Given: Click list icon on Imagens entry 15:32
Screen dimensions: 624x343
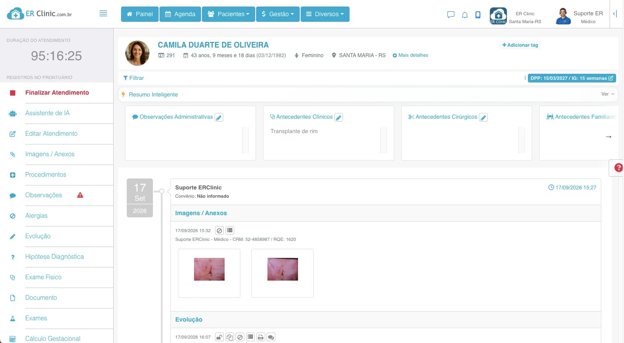Looking at the screenshot, I should (x=230, y=230).
